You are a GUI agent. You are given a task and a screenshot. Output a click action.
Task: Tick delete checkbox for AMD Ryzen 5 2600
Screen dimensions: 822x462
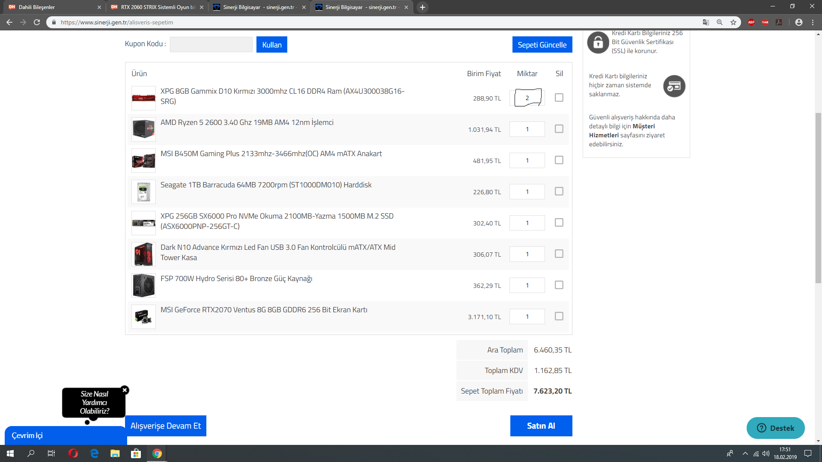(559, 129)
